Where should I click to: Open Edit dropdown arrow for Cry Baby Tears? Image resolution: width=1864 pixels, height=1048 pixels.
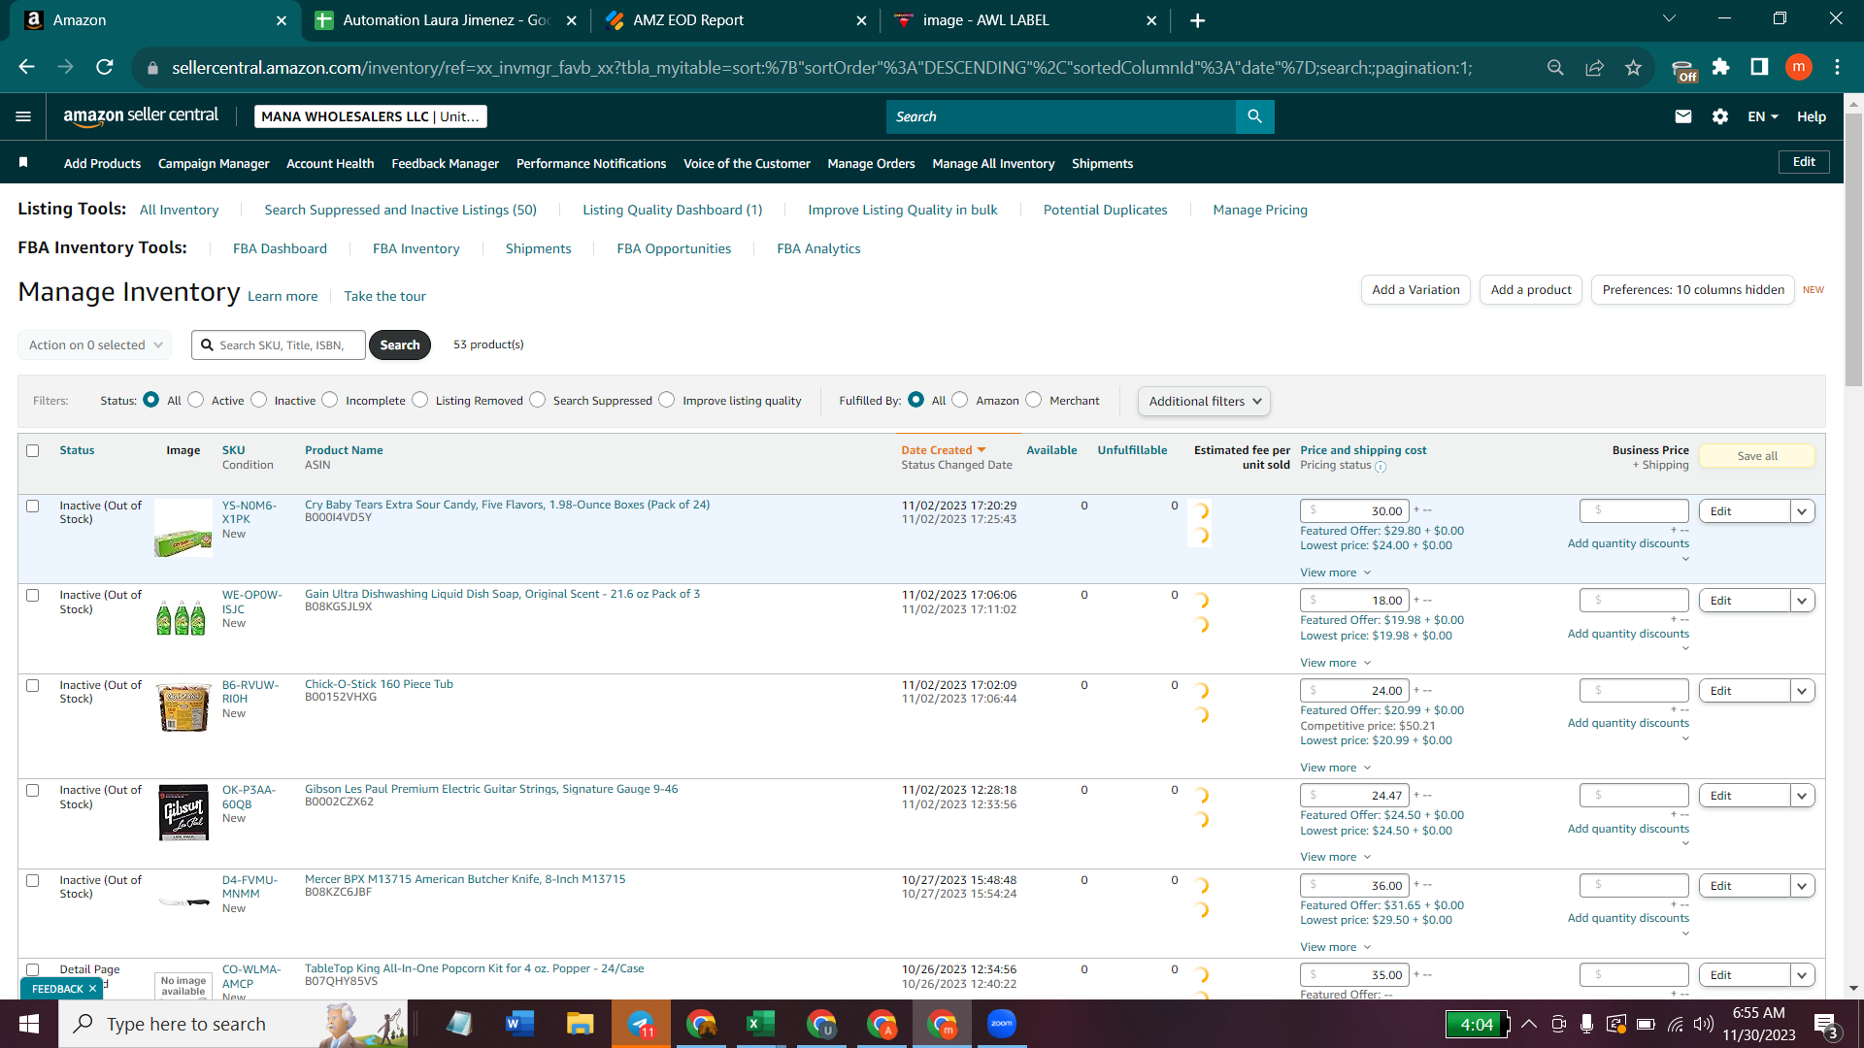tap(1803, 511)
